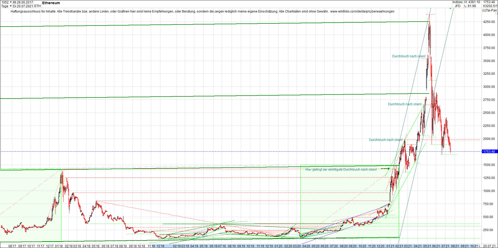Toggle the annotation "Hier gelingt der wichtigste Durchbruch"

pyautogui.click(x=341, y=170)
